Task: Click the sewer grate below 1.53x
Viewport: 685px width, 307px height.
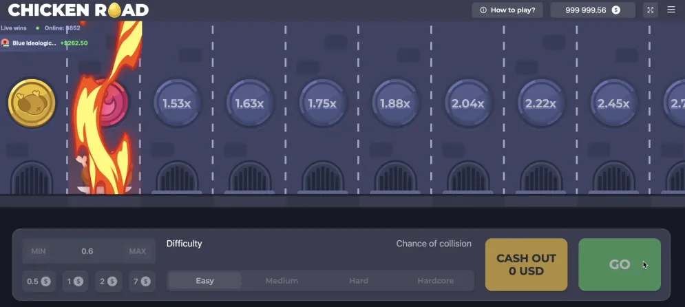Action: pos(177,177)
